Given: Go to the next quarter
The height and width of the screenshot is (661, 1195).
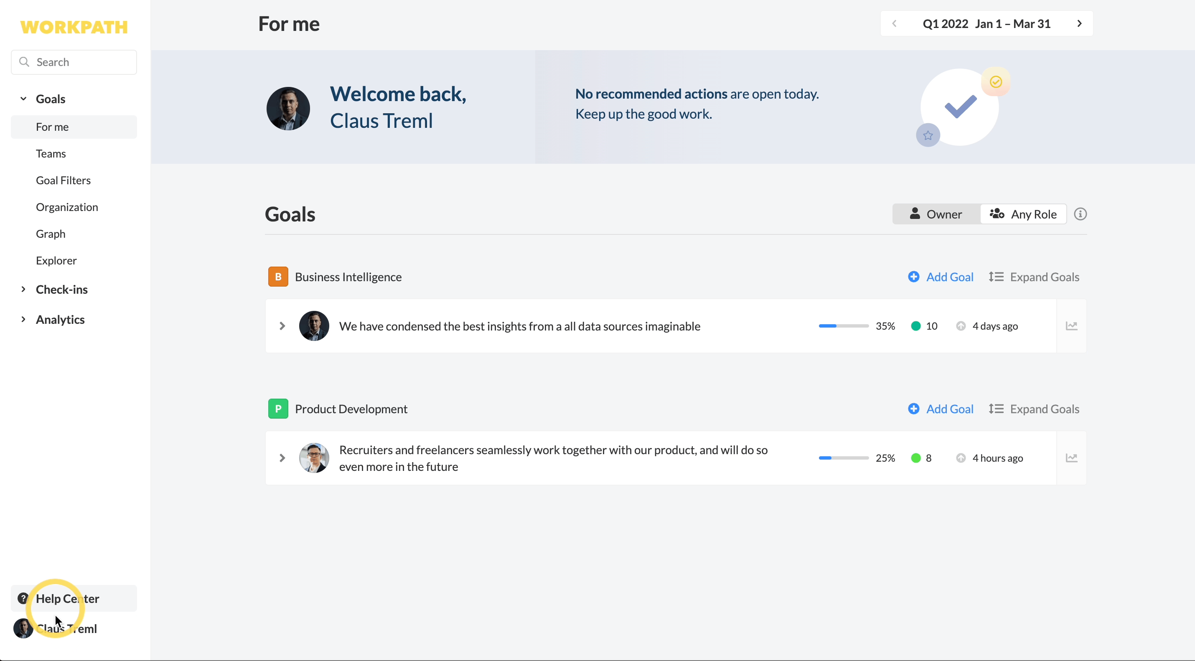Looking at the screenshot, I should 1080,24.
